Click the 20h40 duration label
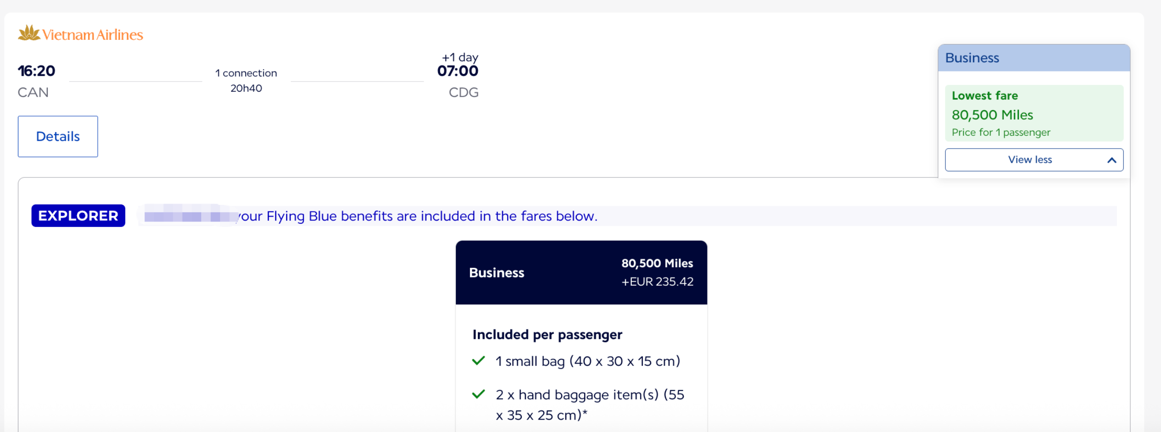The height and width of the screenshot is (432, 1161). 246,88
